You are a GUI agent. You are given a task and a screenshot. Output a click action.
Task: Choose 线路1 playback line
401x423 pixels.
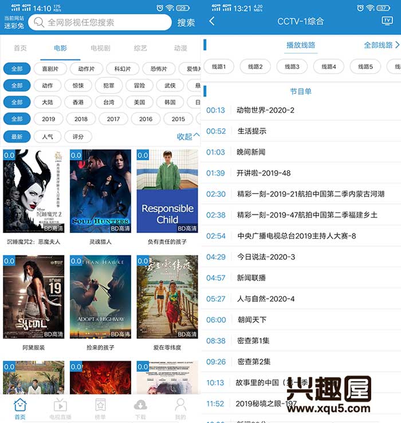coord(219,66)
